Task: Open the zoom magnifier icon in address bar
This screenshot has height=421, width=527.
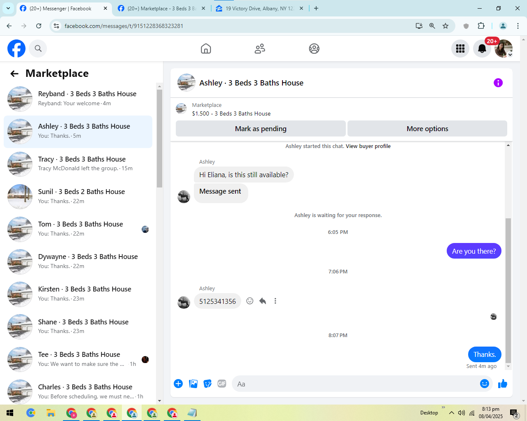Action: [x=432, y=26]
